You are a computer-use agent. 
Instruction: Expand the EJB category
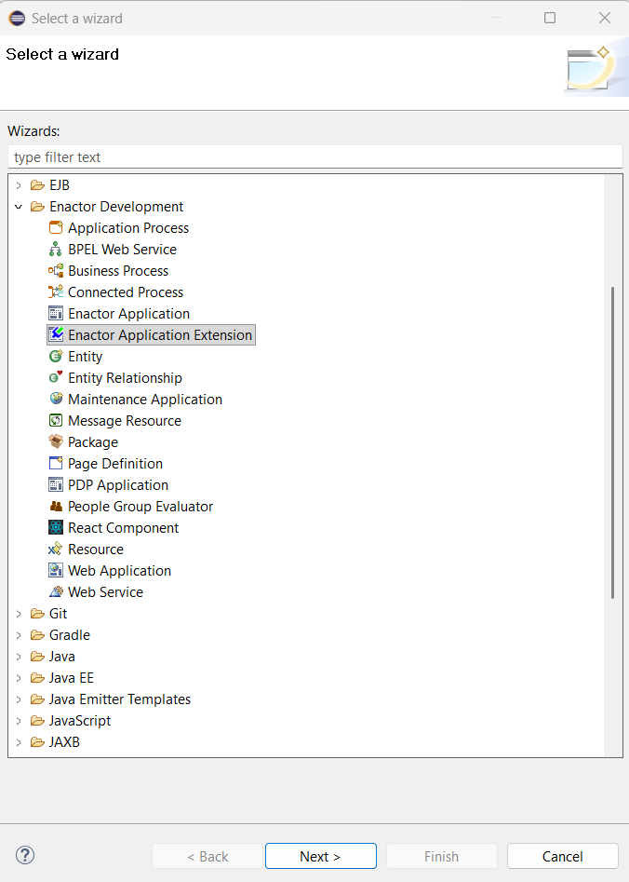(19, 185)
